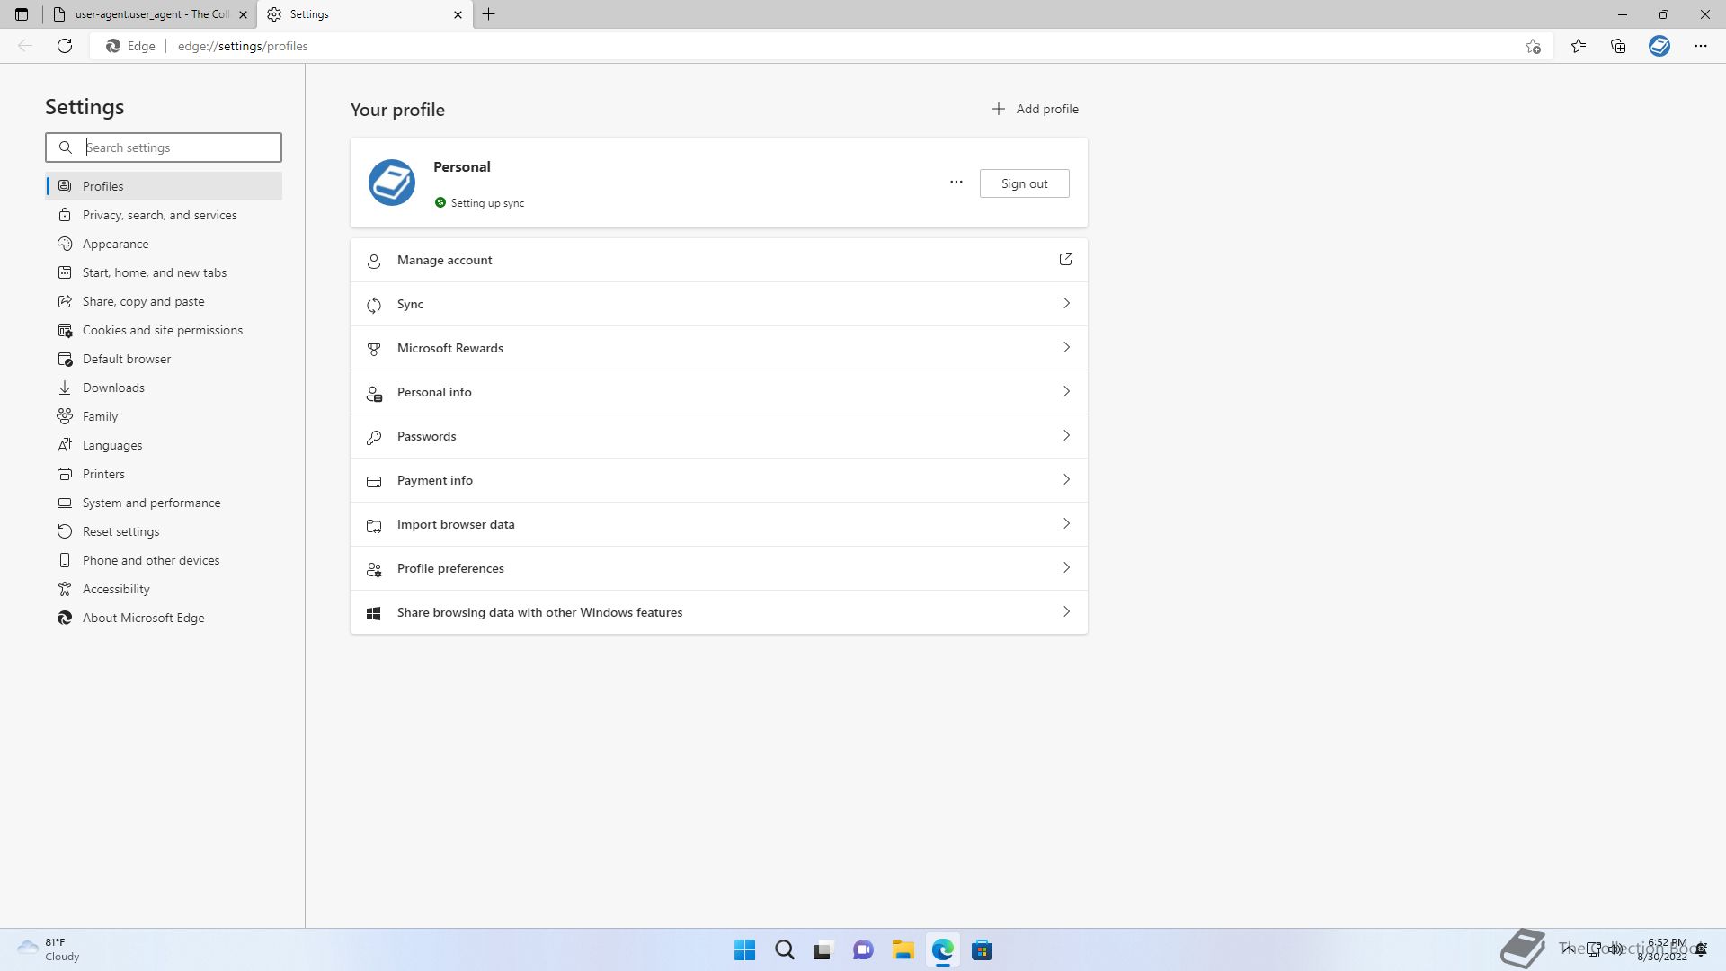Open Privacy, search, and services settings
Image resolution: width=1726 pixels, height=971 pixels.
(164, 215)
